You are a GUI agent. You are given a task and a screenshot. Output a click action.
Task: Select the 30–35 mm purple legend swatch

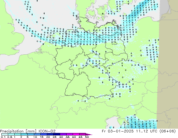coord(63,134)
